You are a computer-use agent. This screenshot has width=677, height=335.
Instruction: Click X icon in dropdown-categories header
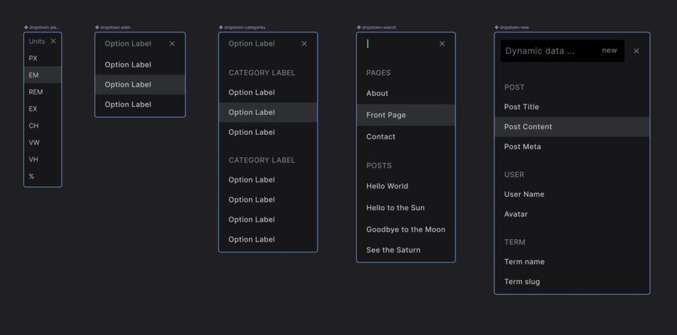[x=304, y=44]
